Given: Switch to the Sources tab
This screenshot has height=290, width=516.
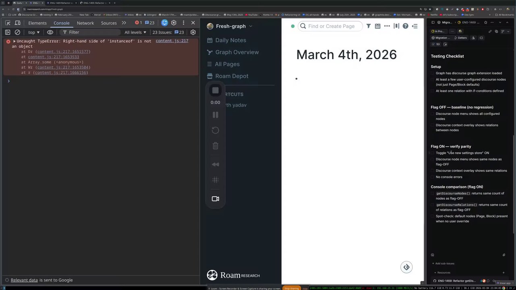Looking at the screenshot, I should (109, 23).
